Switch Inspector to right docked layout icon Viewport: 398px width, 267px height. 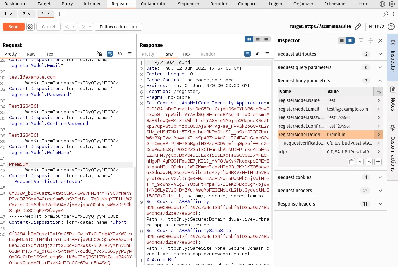point(350,41)
